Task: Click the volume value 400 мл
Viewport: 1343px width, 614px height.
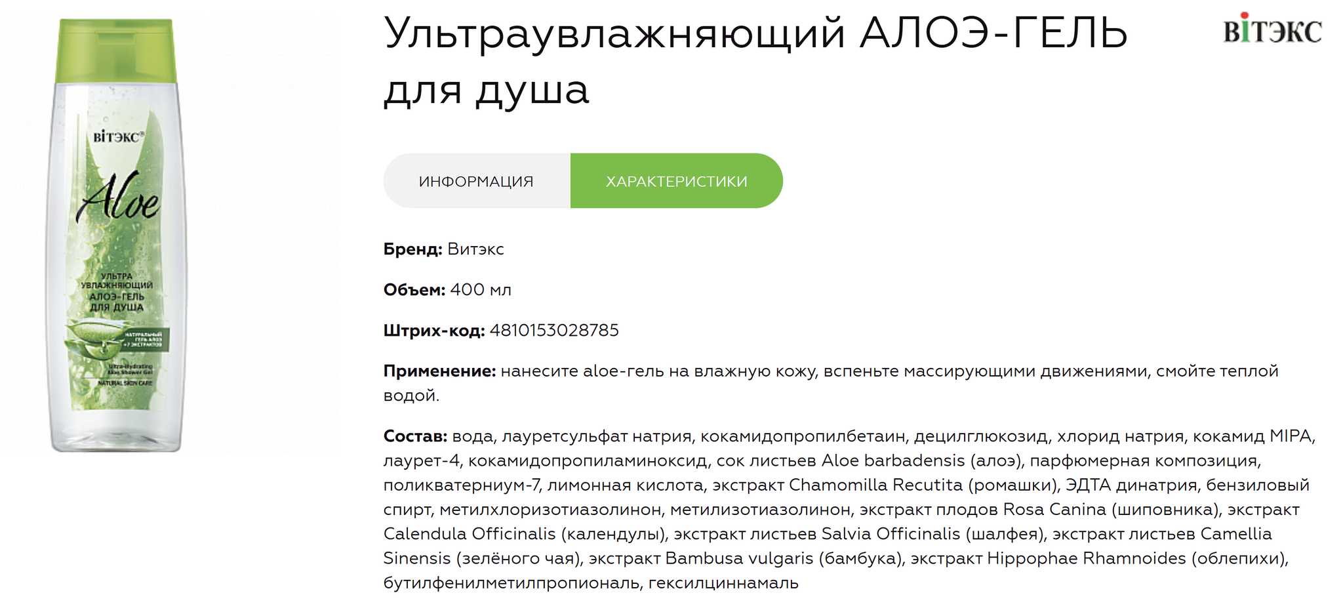Action: pos(481,290)
